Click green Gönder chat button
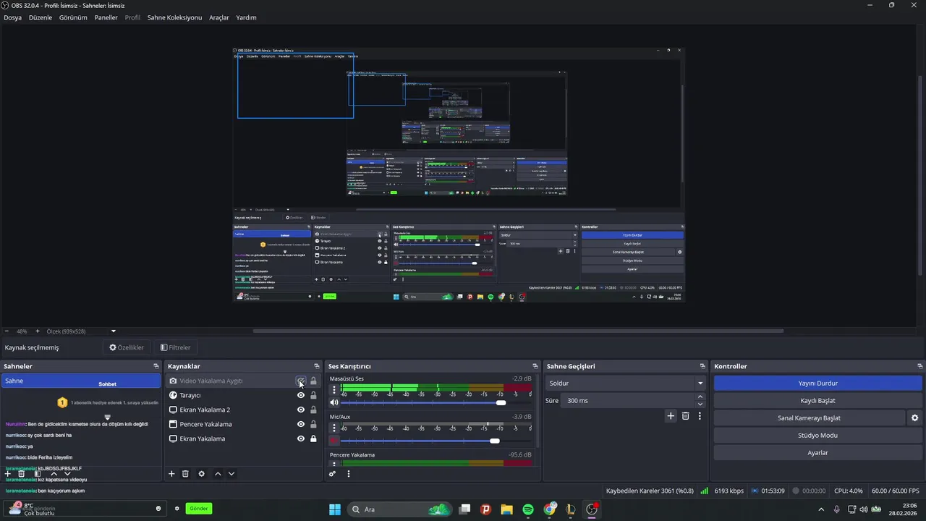 199,509
